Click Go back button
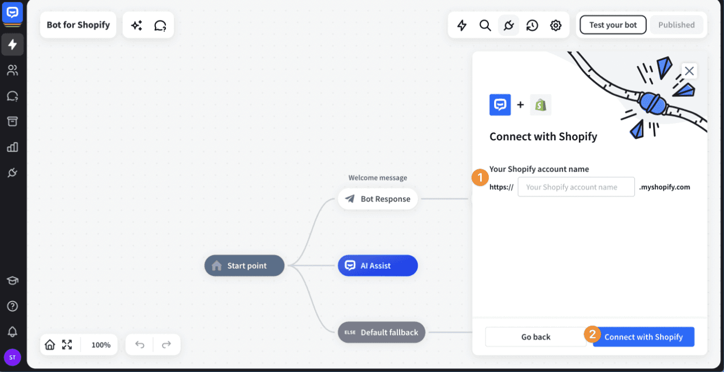This screenshot has height=372, width=724. coord(535,337)
